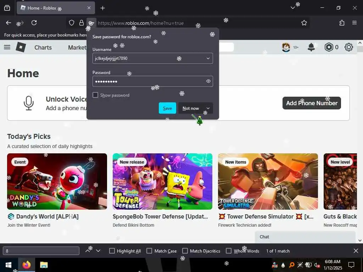Enable Highlight All in find bar
The image size is (363, 272).
pyautogui.click(x=112, y=251)
